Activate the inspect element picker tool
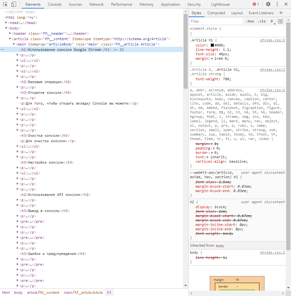 [5, 4]
